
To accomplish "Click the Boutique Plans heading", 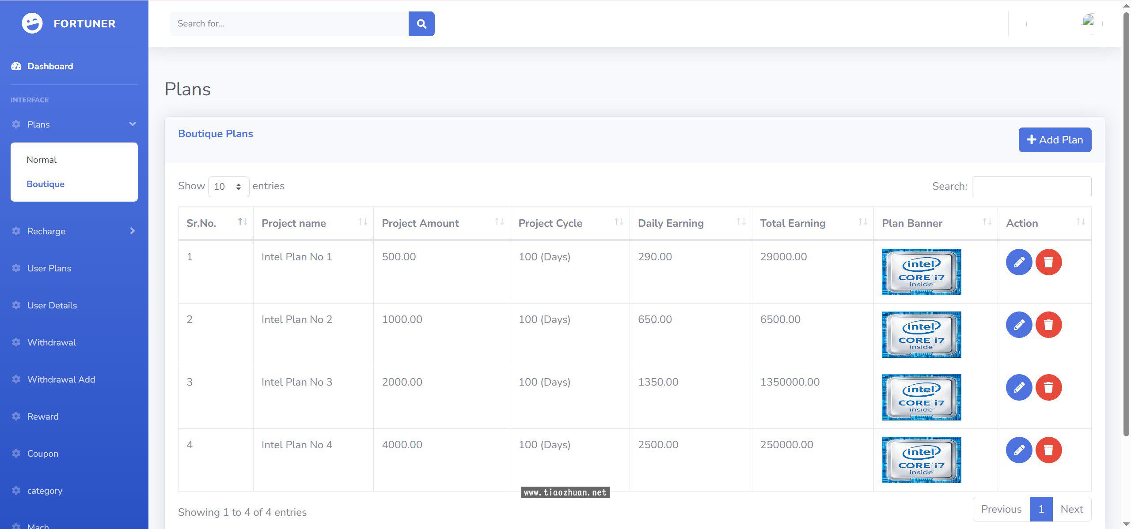I will click(216, 134).
